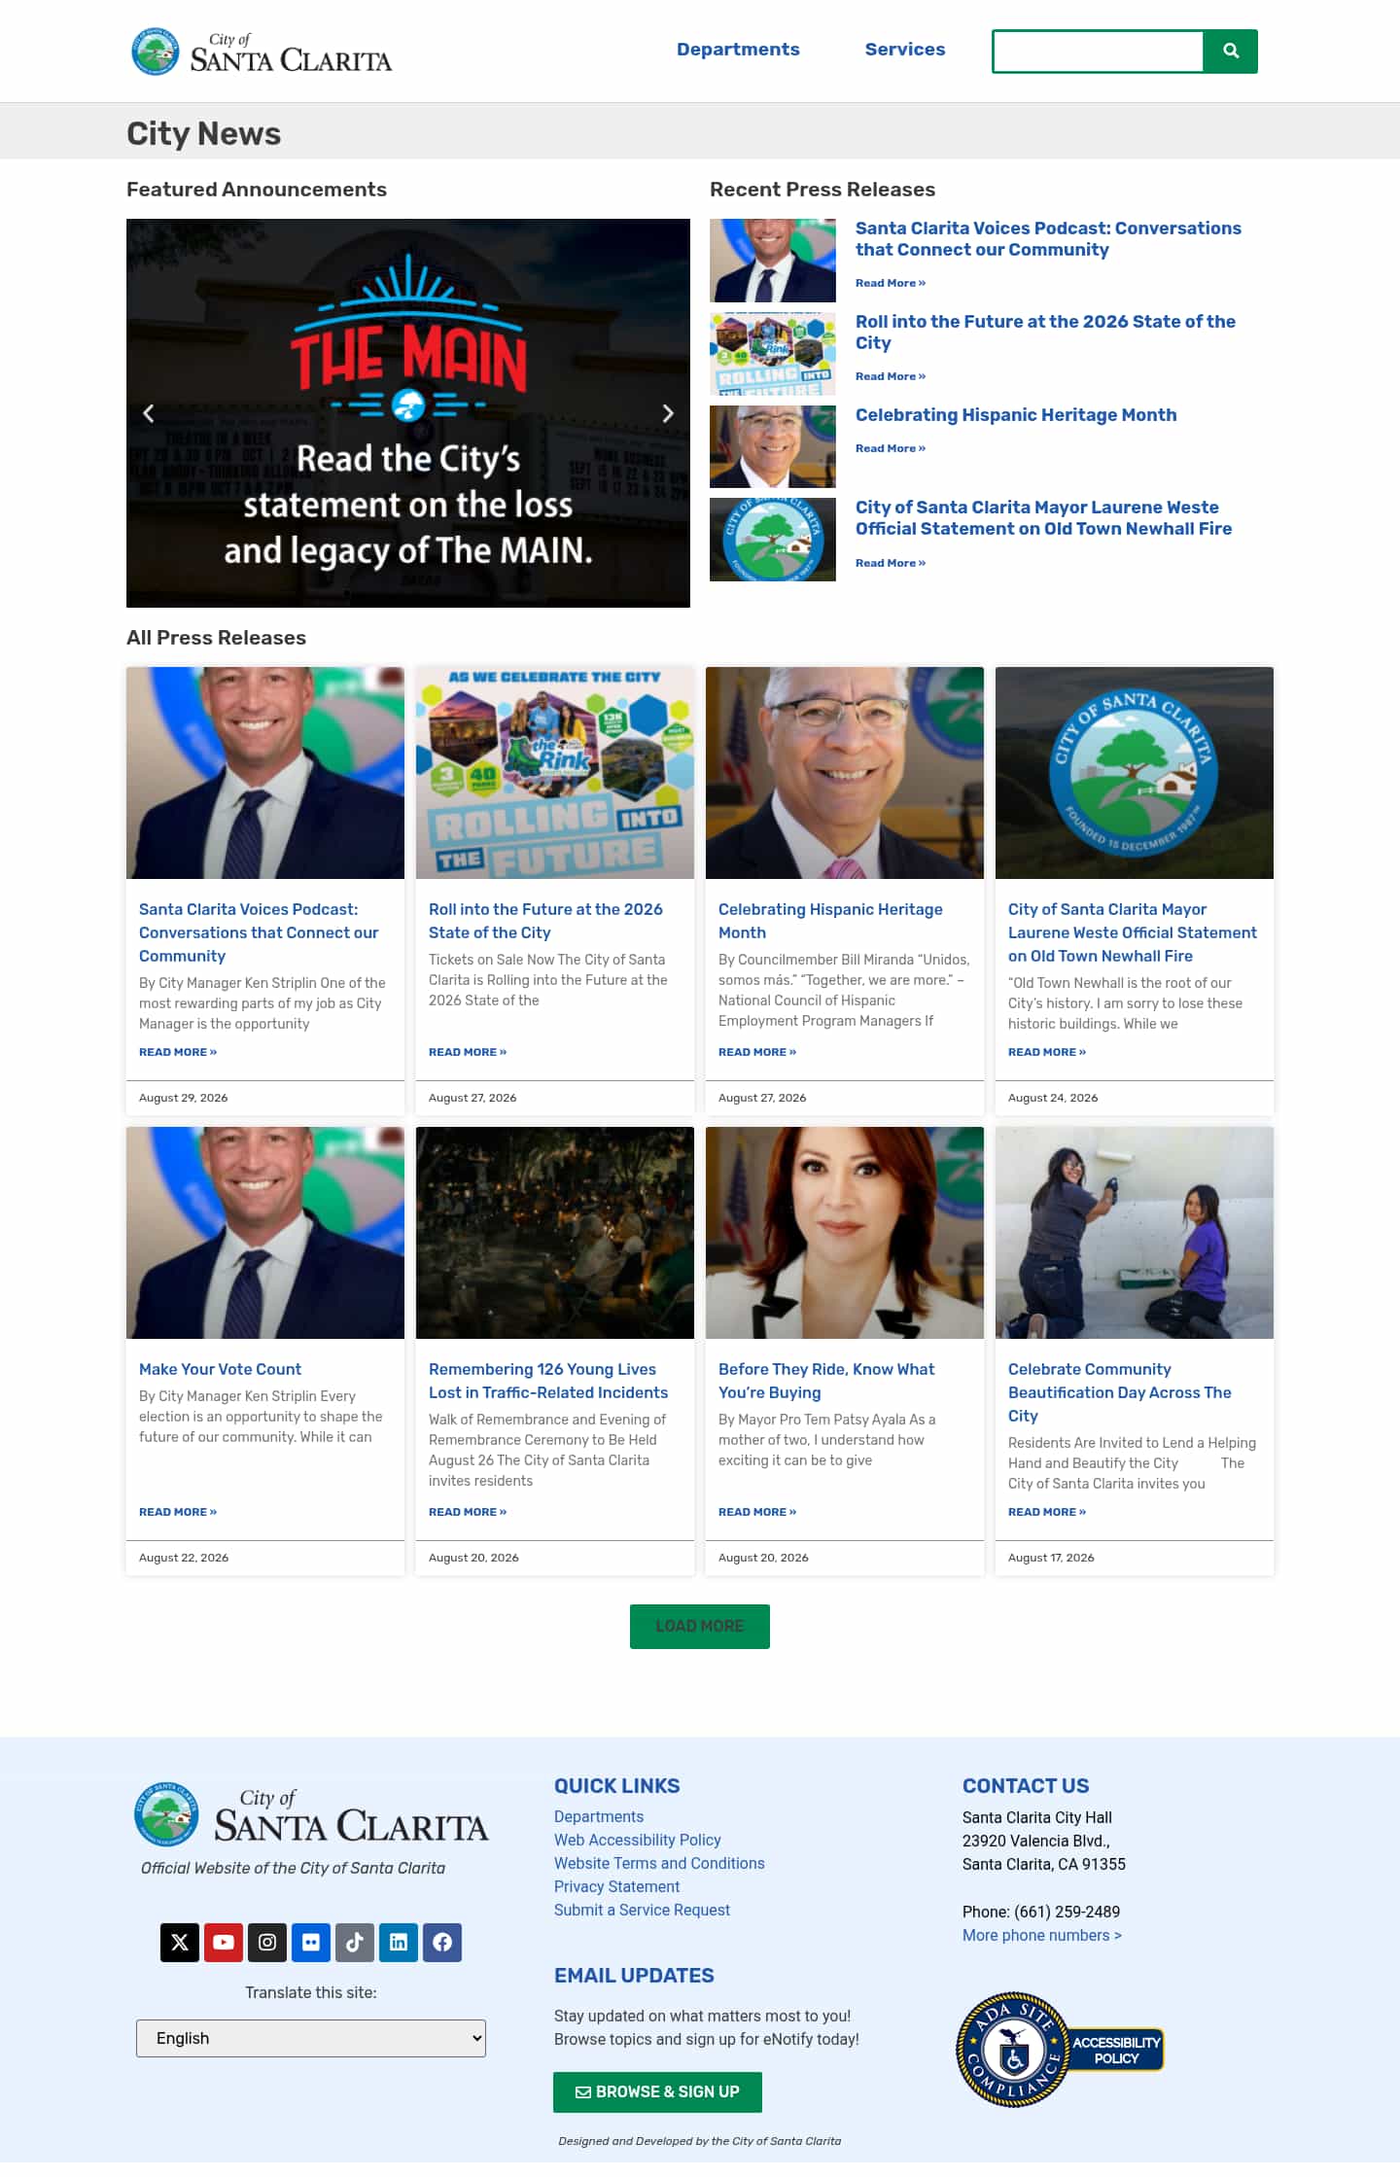Open recent release Celebrating Hispanic Heritage Month title
Image resolution: width=1400 pixels, height=2177 pixels.
pyautogui.click(x=1016, y=415)
